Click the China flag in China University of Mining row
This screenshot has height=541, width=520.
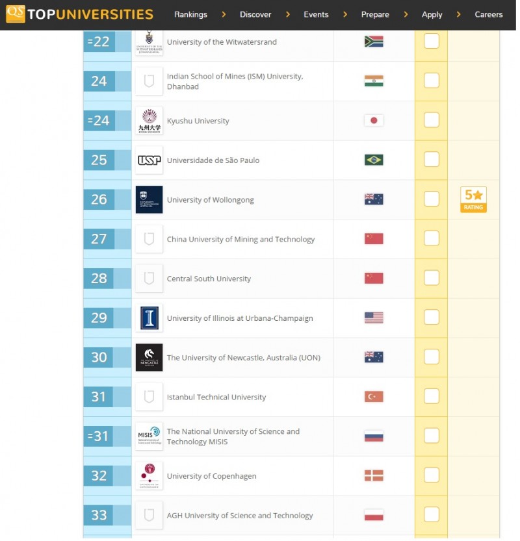(374, 239)
